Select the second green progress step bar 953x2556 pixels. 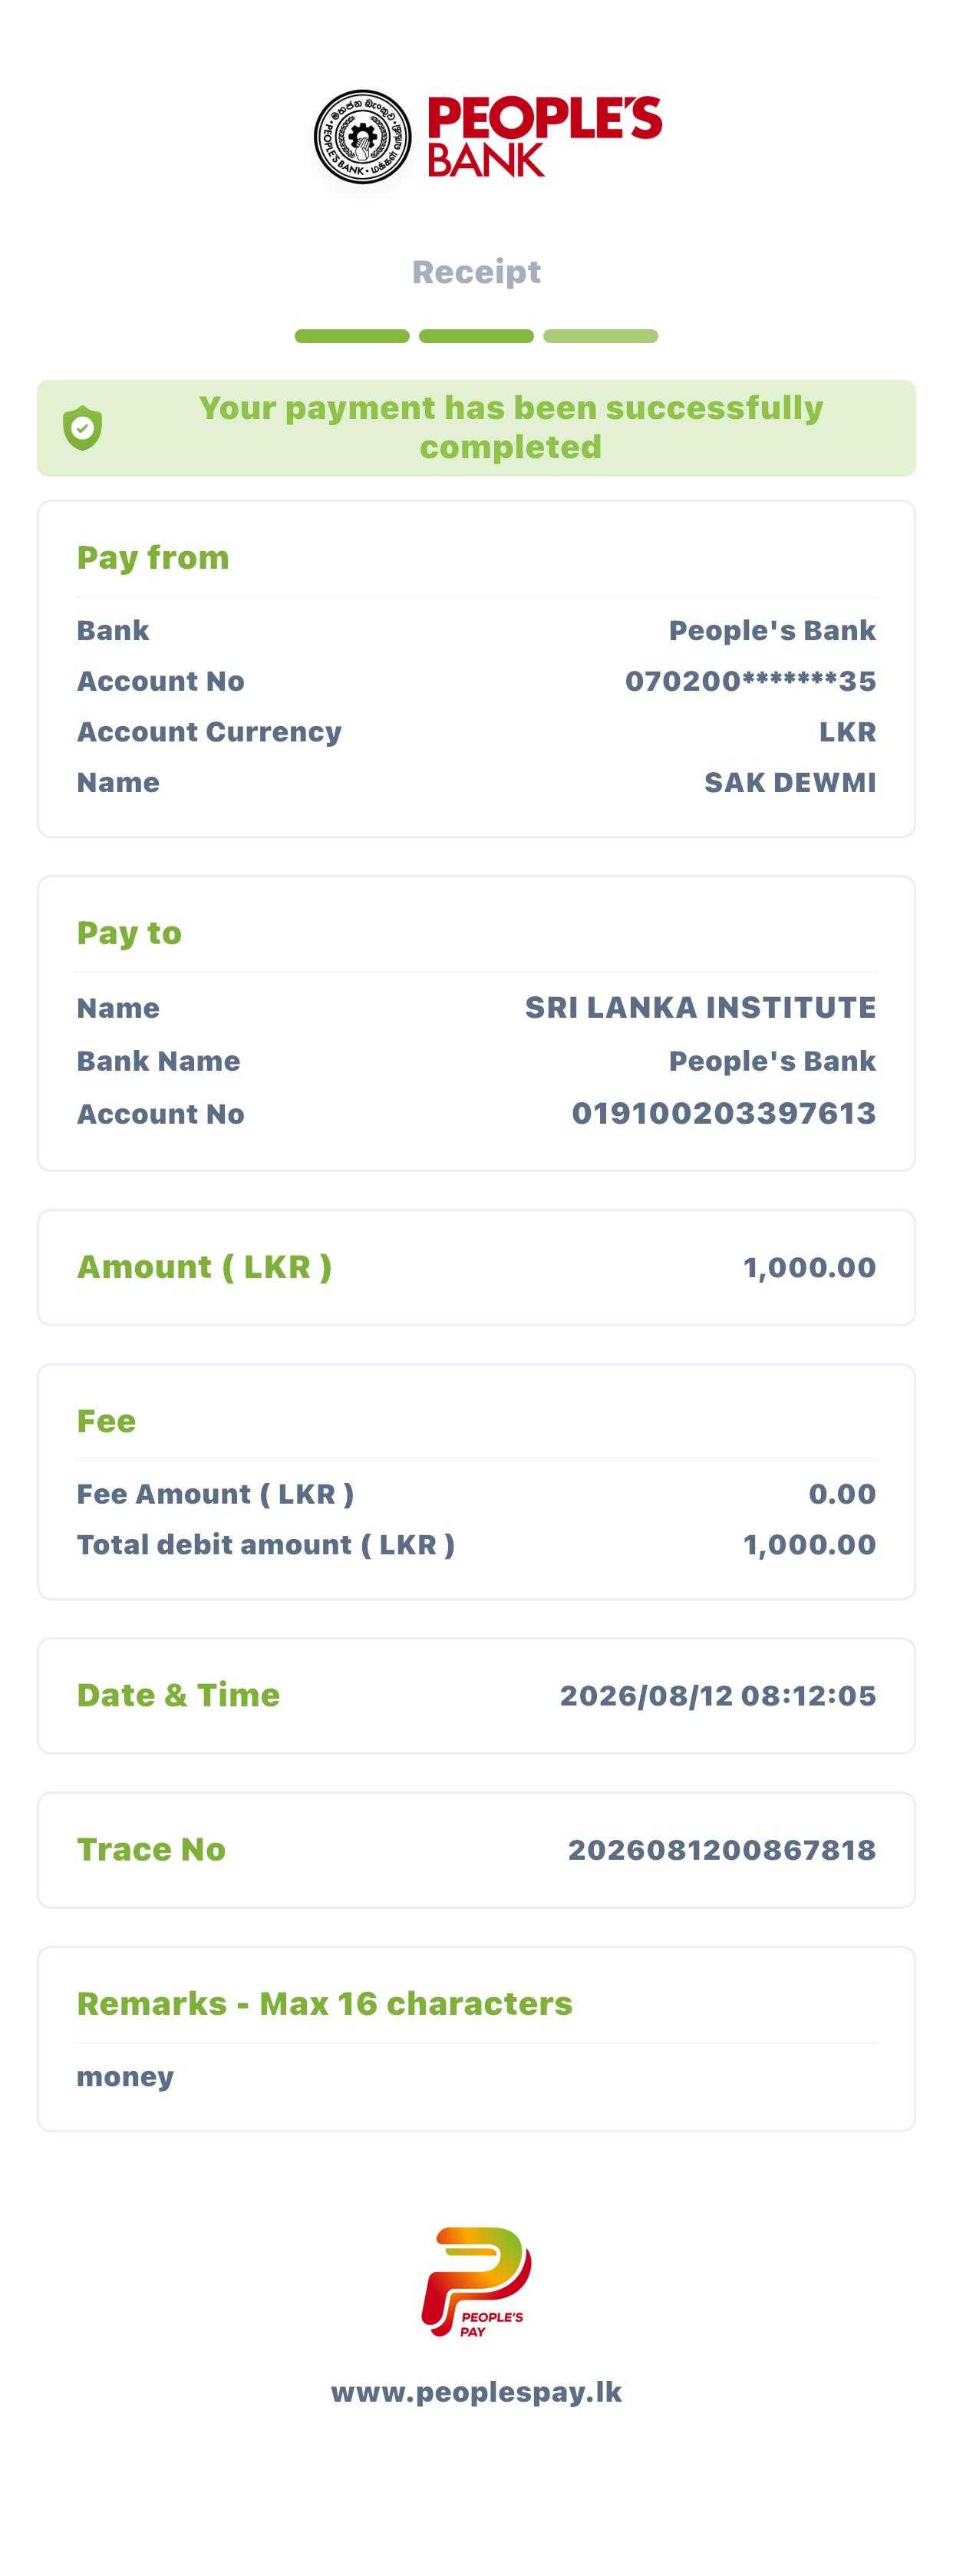point(476,336)
